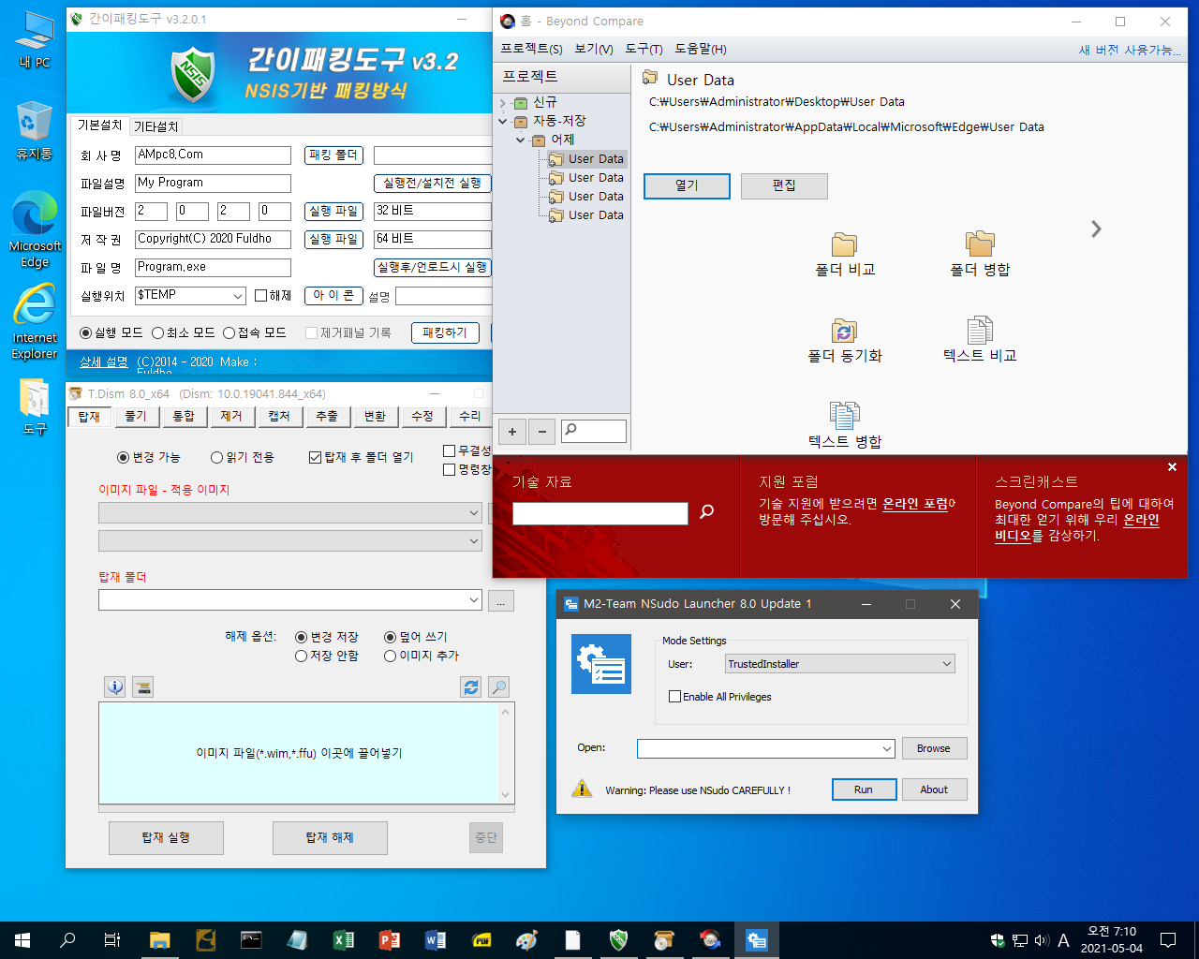The height and width of the screenshot is (959, 1199).
Task: Expand the 신규 tree node
Action: pos(503,103)
